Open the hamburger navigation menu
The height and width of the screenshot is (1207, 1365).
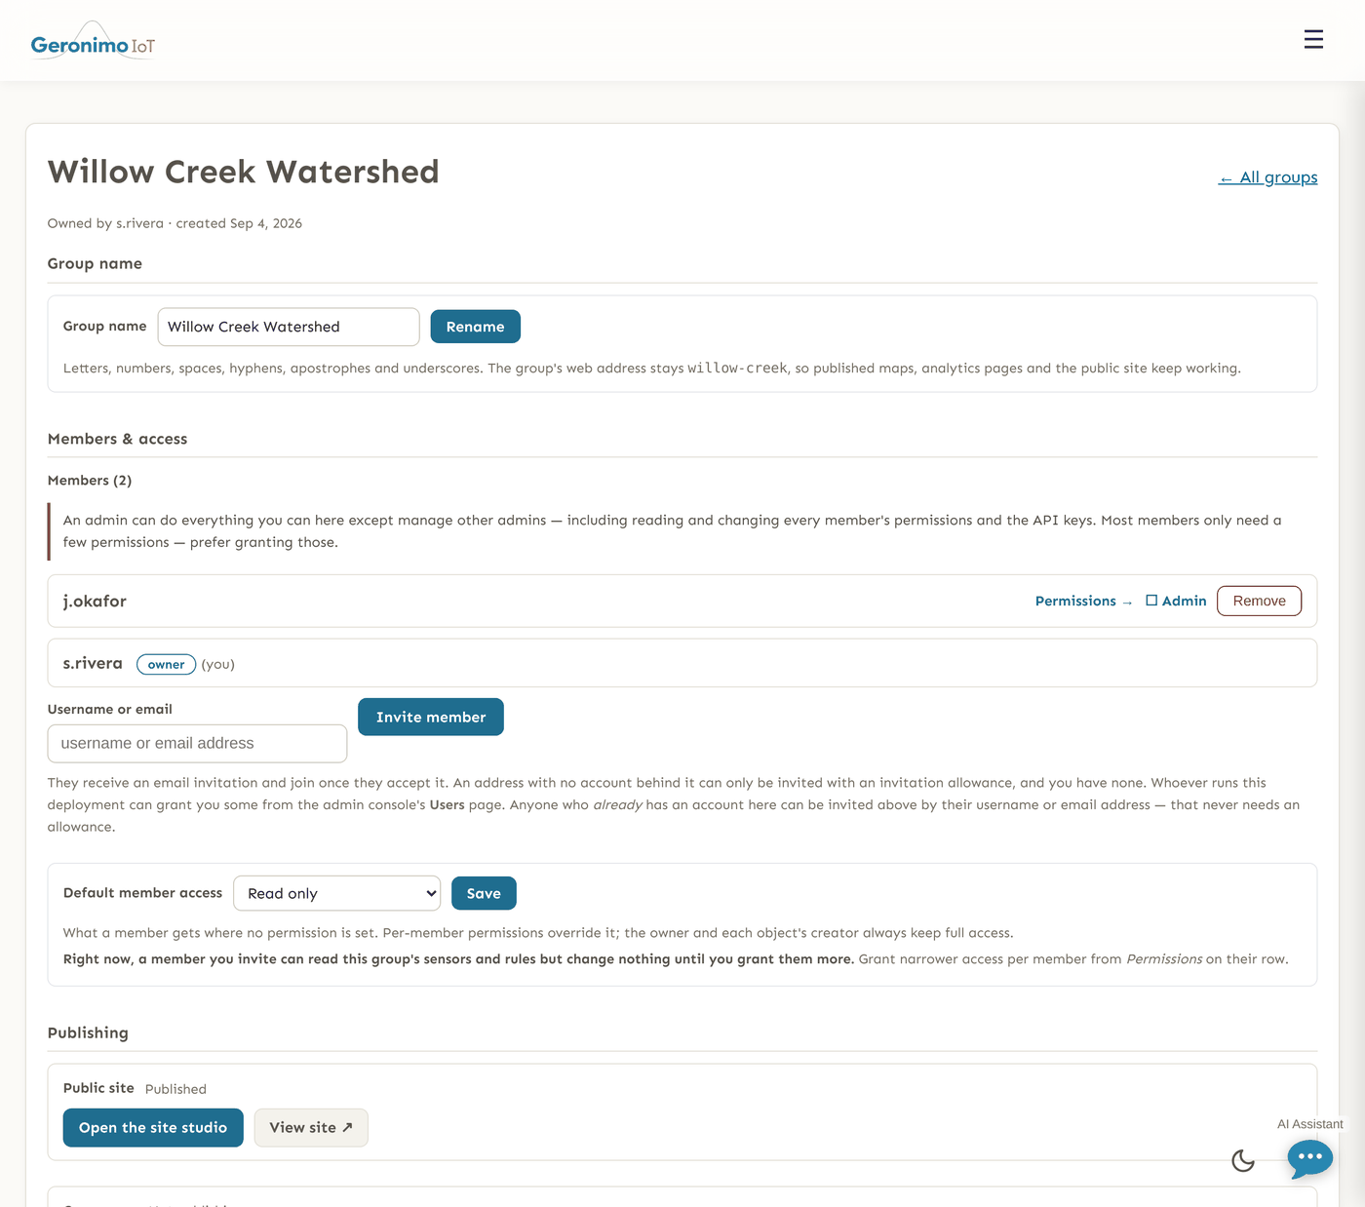pos(1313,39)
